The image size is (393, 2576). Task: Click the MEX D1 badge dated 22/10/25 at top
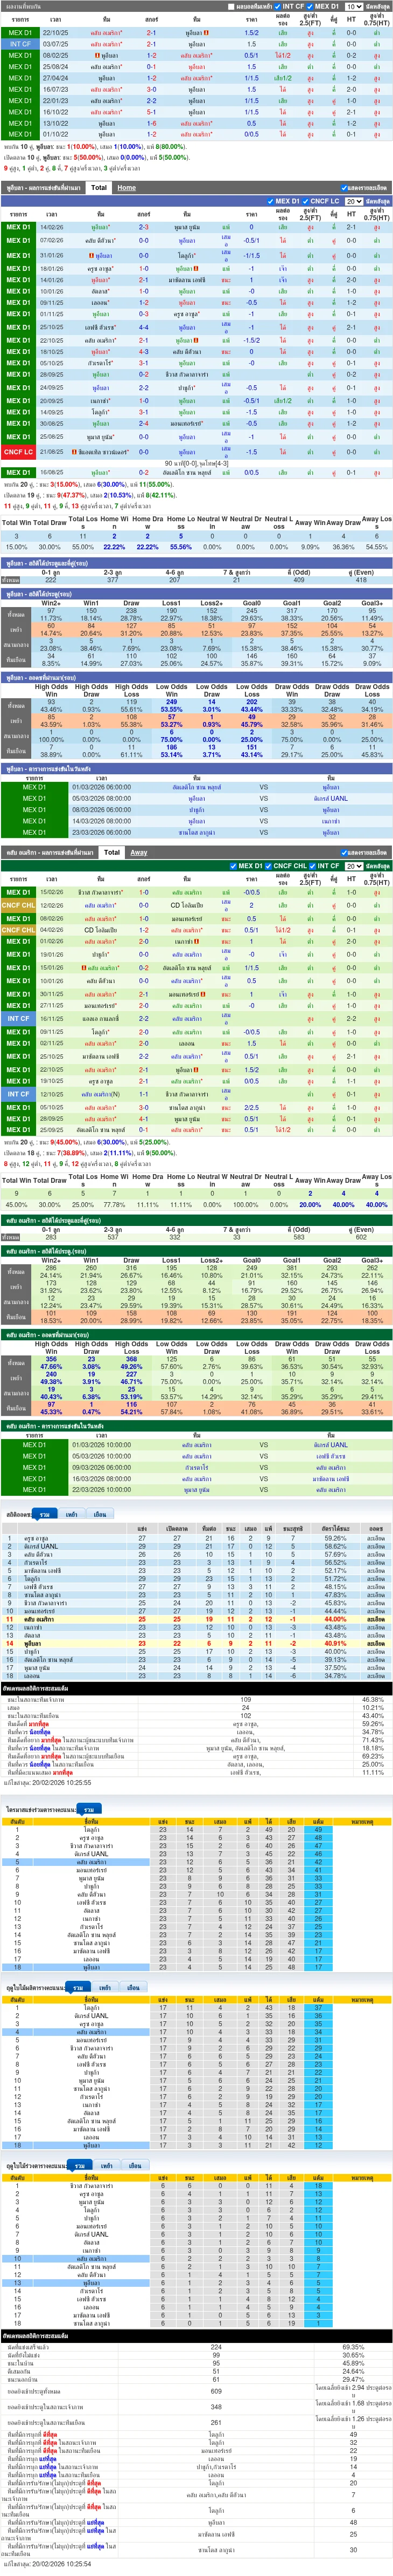pyautogui.click(x=18, y=32)
